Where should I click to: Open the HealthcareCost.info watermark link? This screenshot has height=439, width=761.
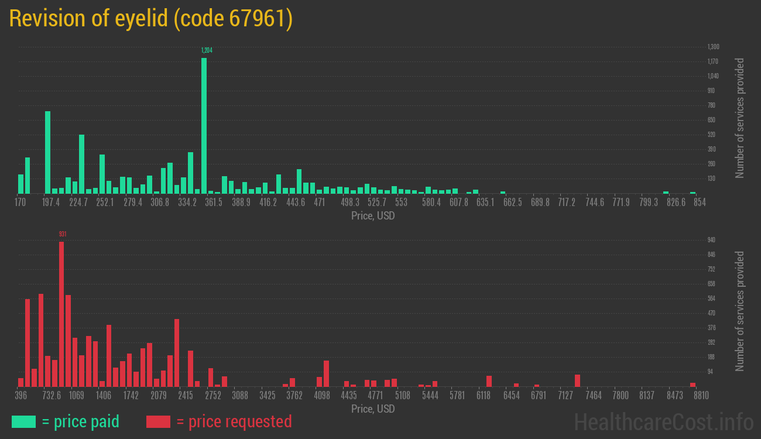(663, 421)
